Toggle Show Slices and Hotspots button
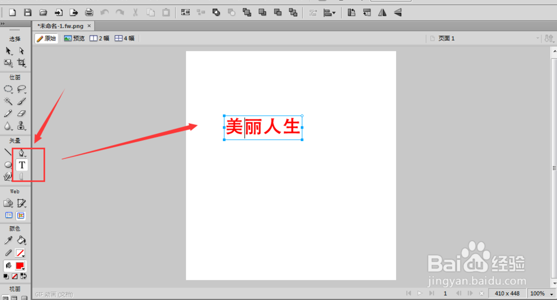The height and width of the screenshot is (300, 557). click(21, 216)
